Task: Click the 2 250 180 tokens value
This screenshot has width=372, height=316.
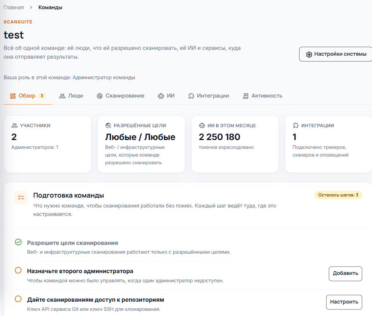Action: click(x=219, y=137)
